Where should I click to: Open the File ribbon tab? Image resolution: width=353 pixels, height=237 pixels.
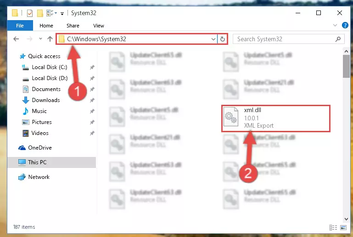click(x=20, y=26)
